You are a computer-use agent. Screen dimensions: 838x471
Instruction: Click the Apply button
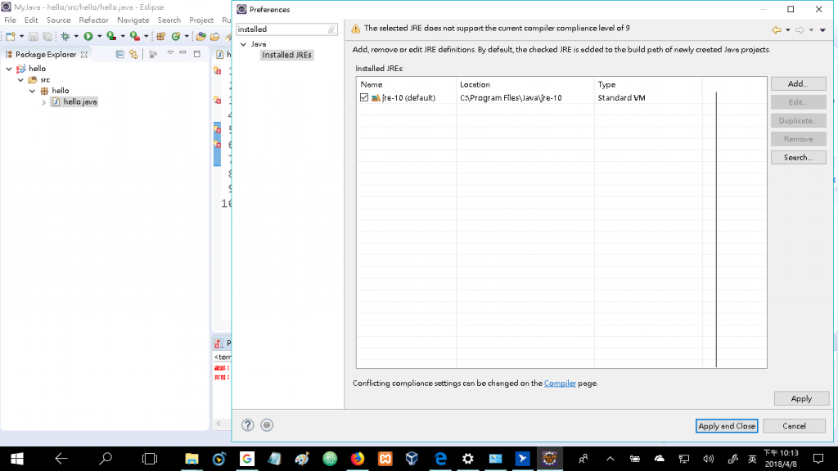(x=801, y=398)
